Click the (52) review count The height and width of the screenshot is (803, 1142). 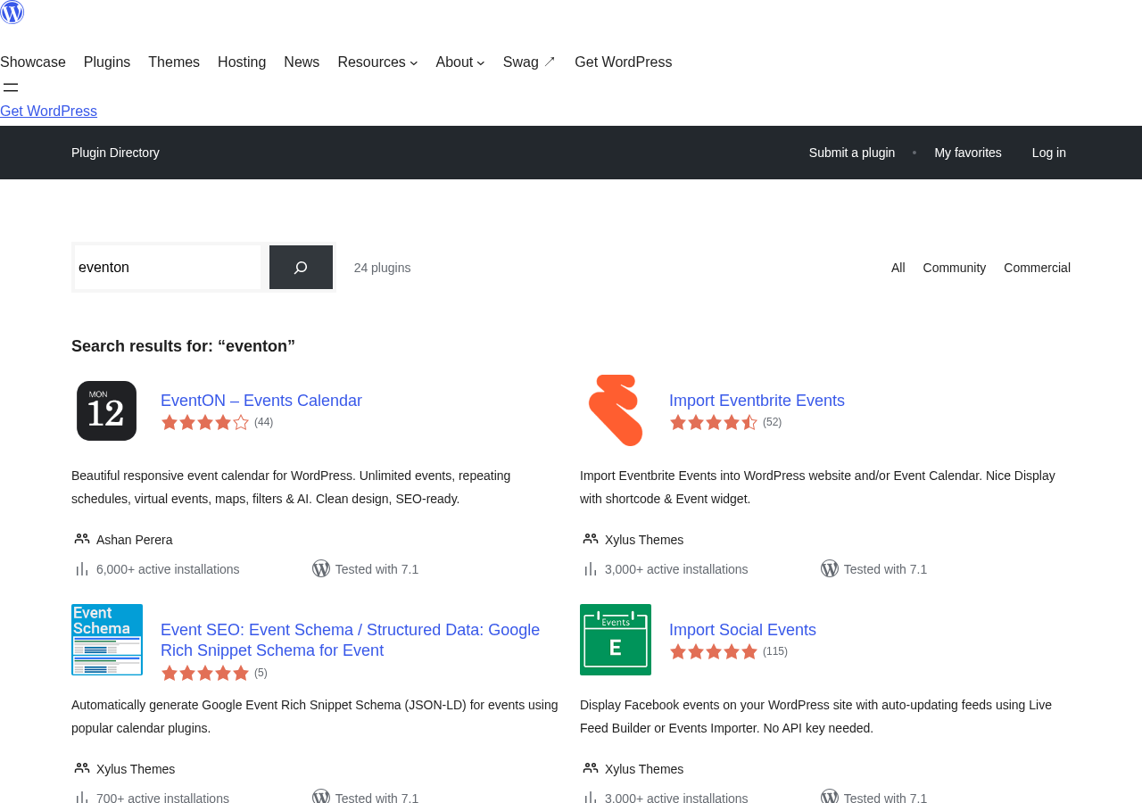pos(773,422)
